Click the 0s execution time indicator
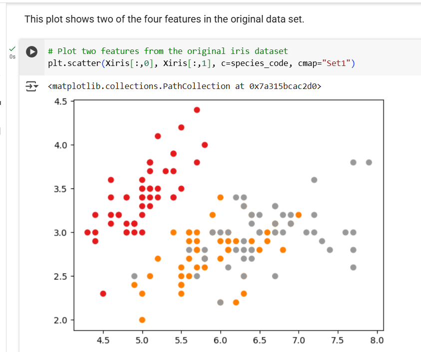 tap(12, 56)
